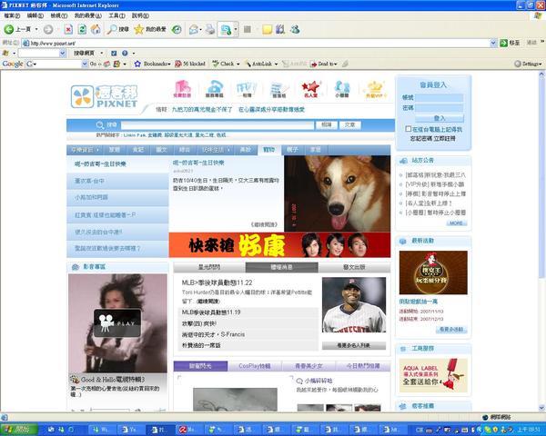Viewport: 546px width, 436px height.
Task: Click the Go button beside address bar
Action: coord(511,43)
